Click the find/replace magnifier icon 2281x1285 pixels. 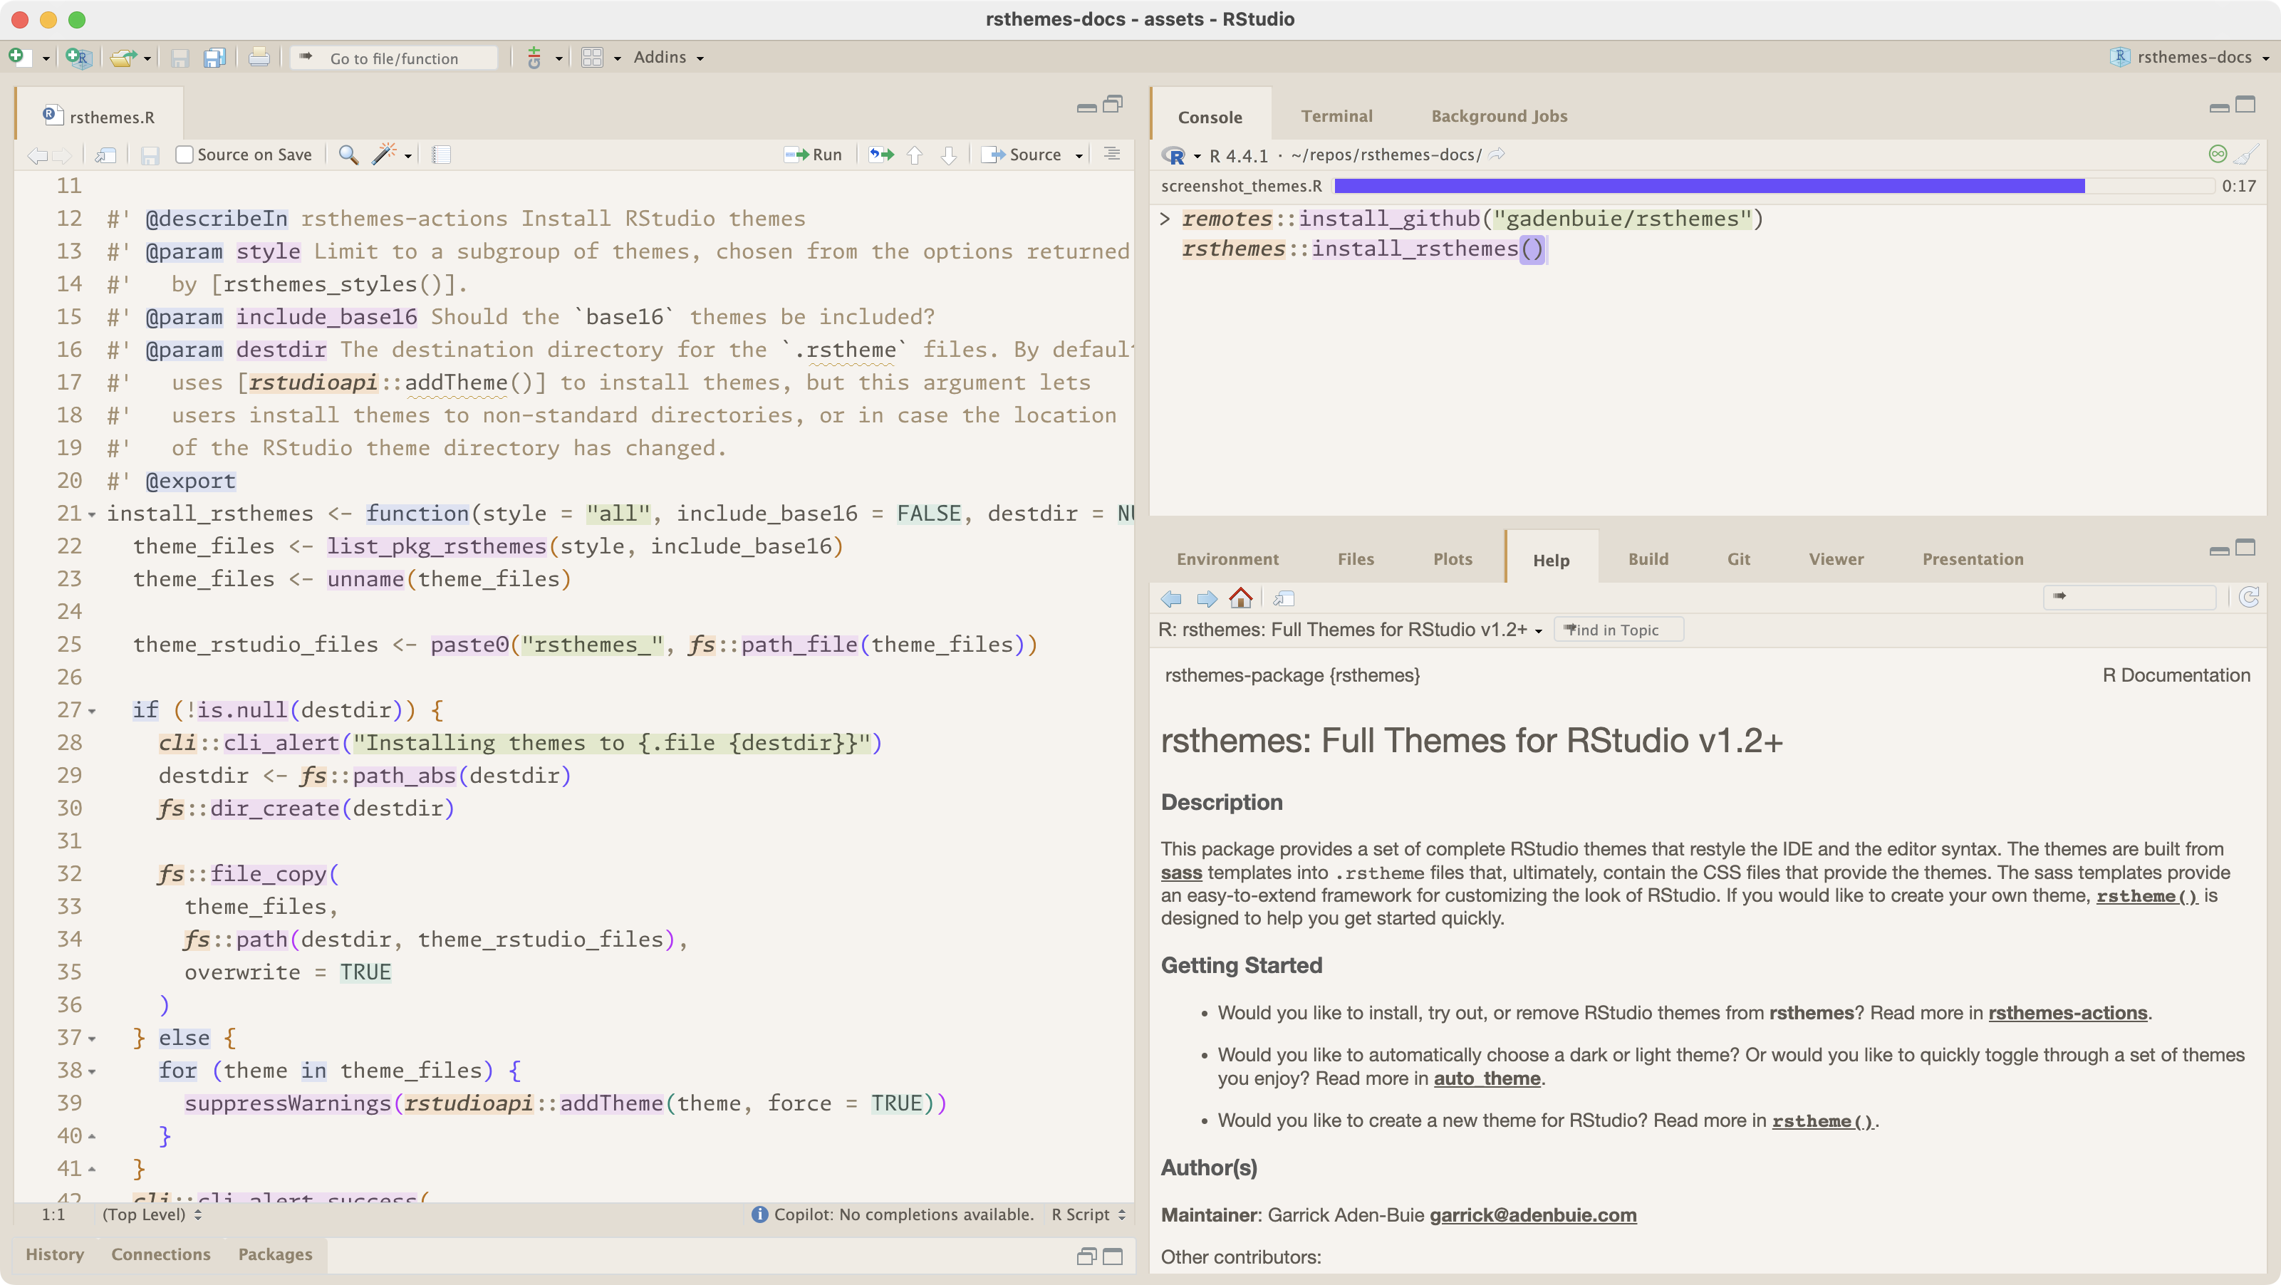pyautogui.click(x=348, y=155)
